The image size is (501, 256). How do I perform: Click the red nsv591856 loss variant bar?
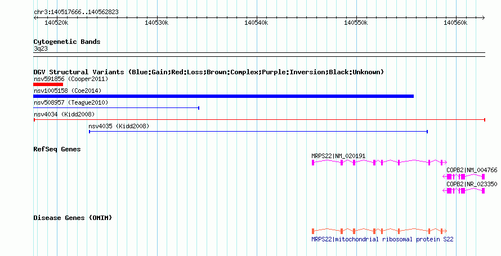pos(48,84)
